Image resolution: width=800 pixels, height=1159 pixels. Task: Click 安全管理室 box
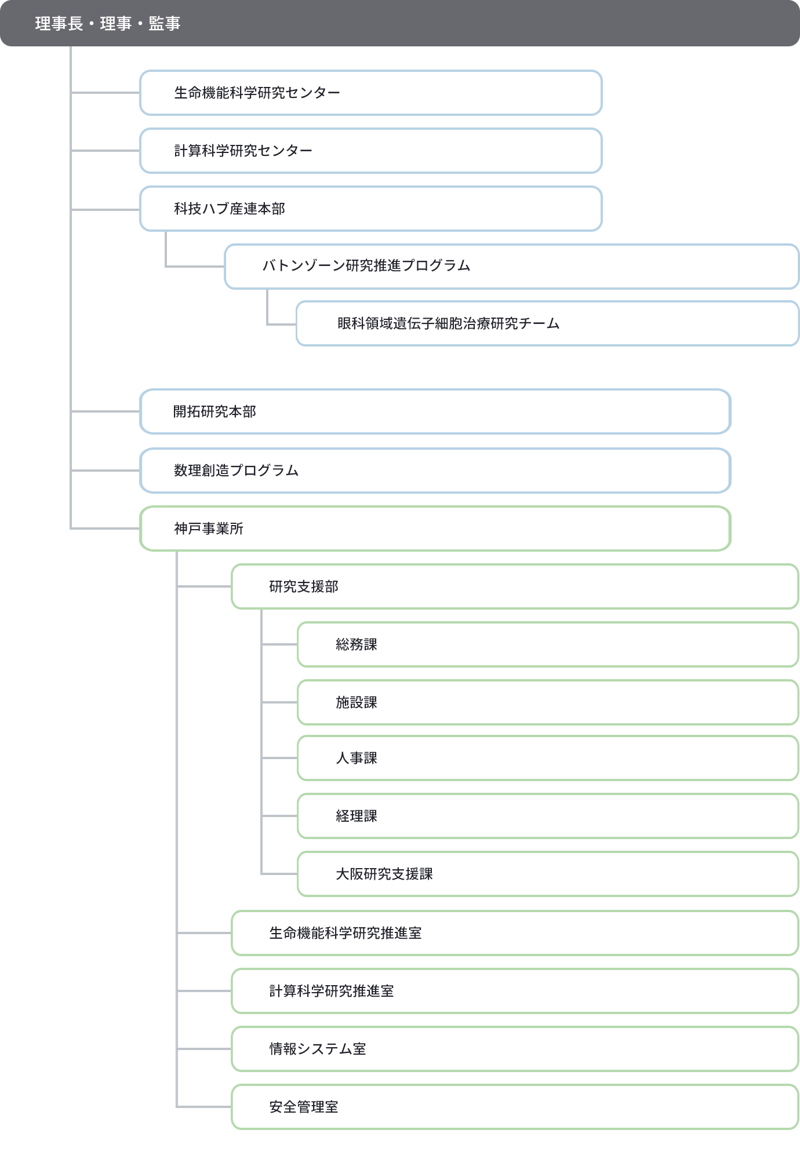(x=515, y=1107)
